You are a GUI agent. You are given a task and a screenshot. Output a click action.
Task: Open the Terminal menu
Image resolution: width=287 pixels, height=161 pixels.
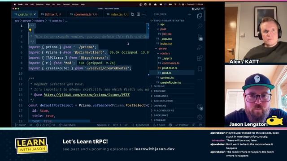[x=66, y=4]
